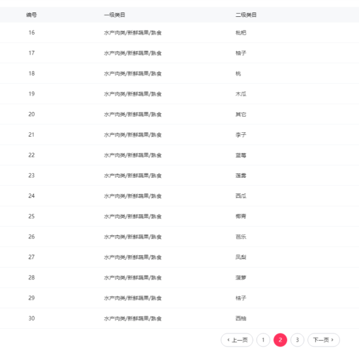Viewport: 359px width, 353px height.
Task: Click the 一级类目 column header
Action: 114,15
